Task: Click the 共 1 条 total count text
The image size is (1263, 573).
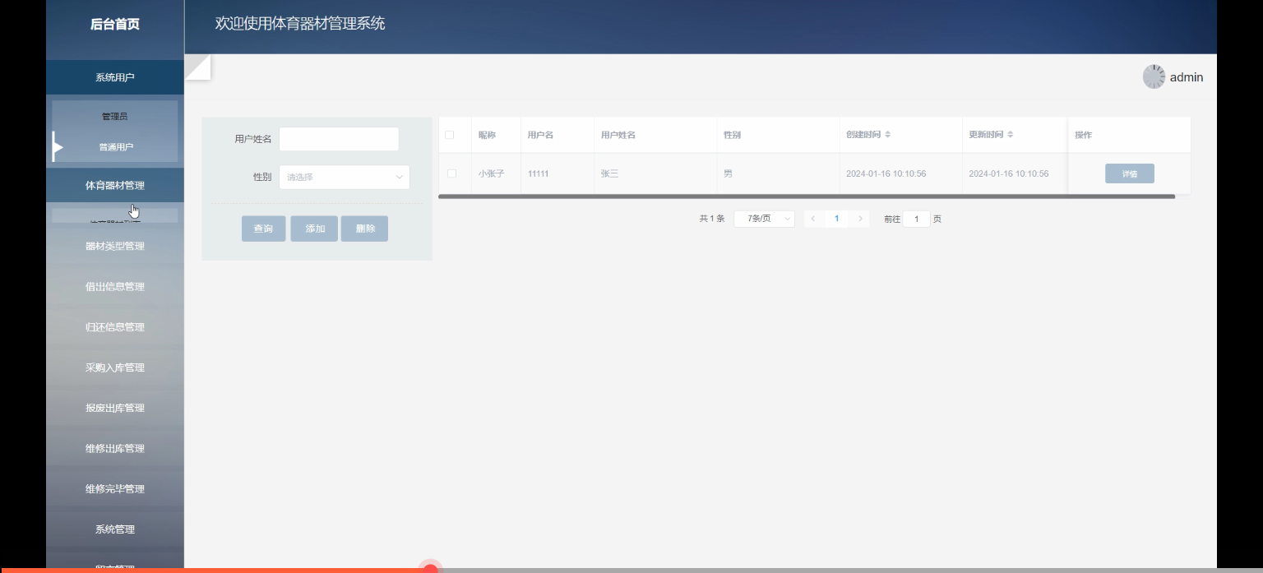Action: (x=712, y=219)
